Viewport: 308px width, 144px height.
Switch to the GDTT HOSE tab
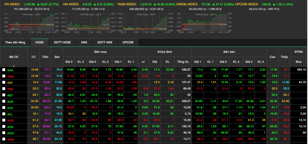[62, 43]
